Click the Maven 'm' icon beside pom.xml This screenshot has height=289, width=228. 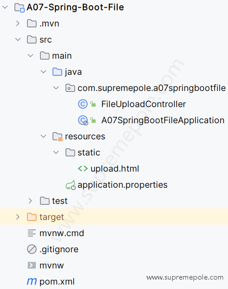32,281
